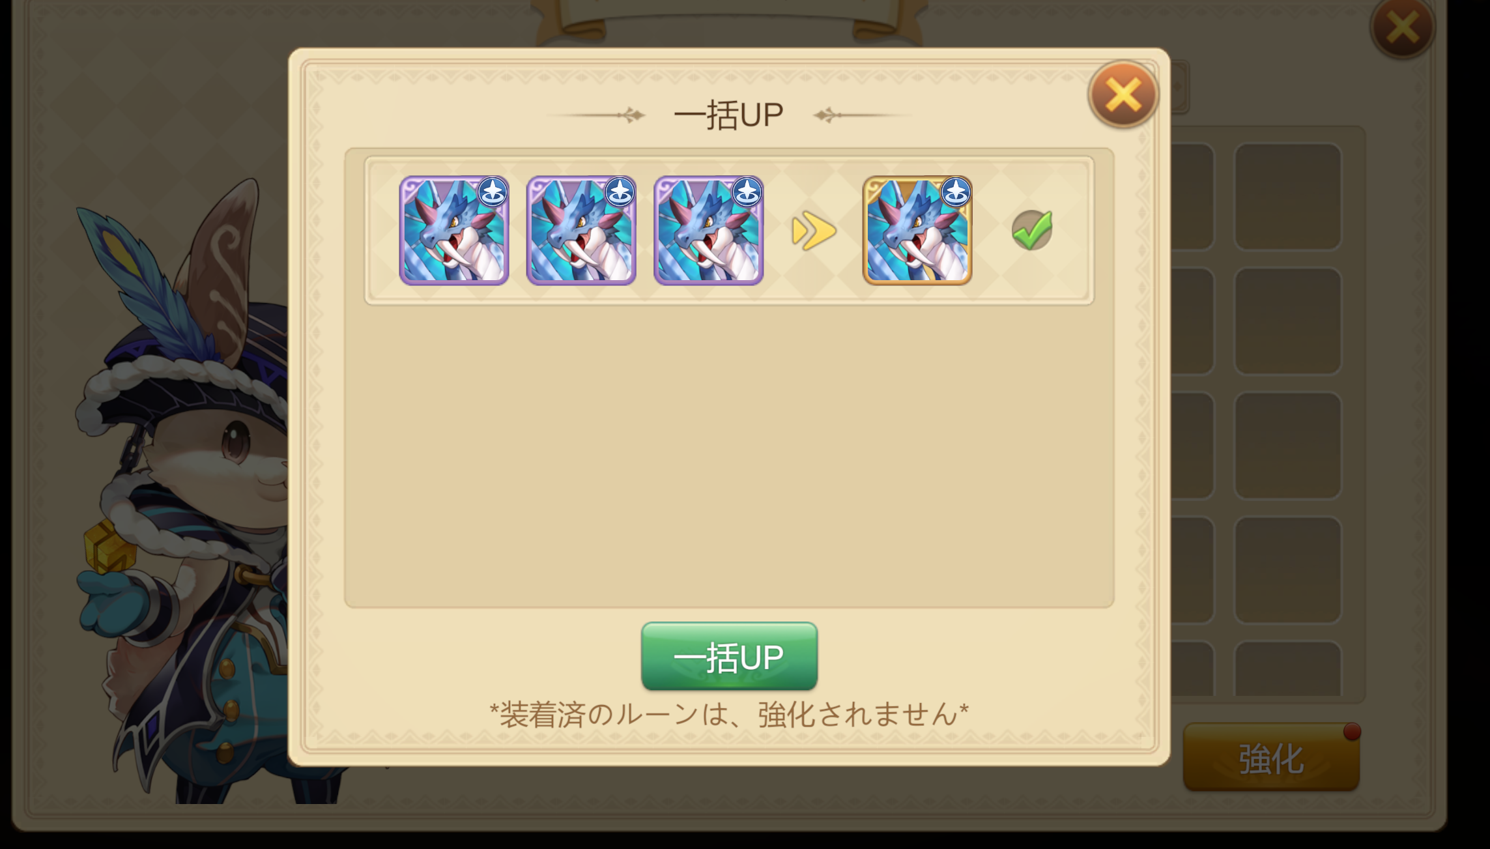Tap the first purple dragon rune icon
The width and height of the screenshot is (1490, 849).
(x=454, y=230)
